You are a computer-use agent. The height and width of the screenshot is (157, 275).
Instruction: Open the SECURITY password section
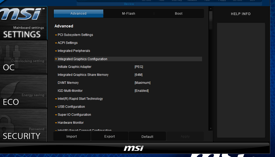coord(23,125)
